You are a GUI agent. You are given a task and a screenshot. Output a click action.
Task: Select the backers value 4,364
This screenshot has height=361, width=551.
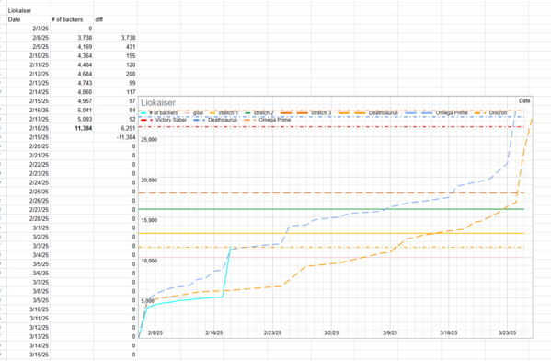pyautogui.click(x=85, y=56)
